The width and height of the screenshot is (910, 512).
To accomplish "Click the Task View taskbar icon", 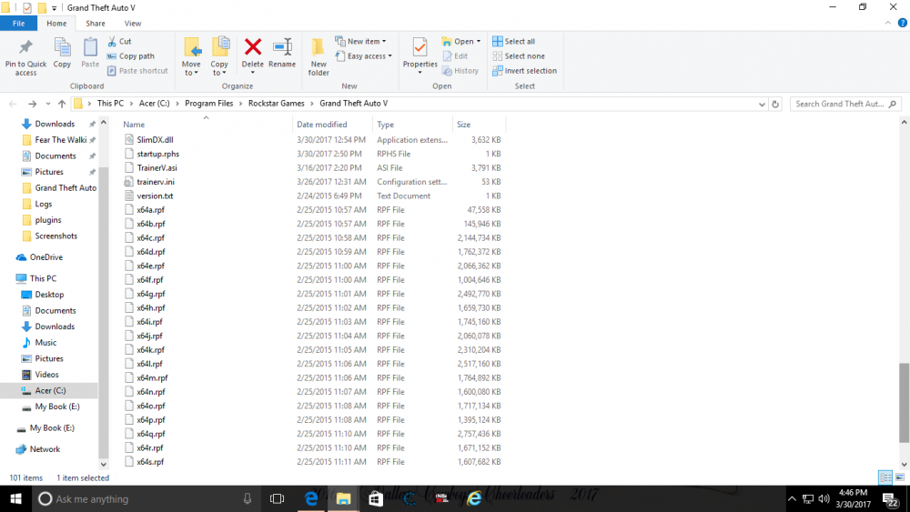I will pos(277,498).
